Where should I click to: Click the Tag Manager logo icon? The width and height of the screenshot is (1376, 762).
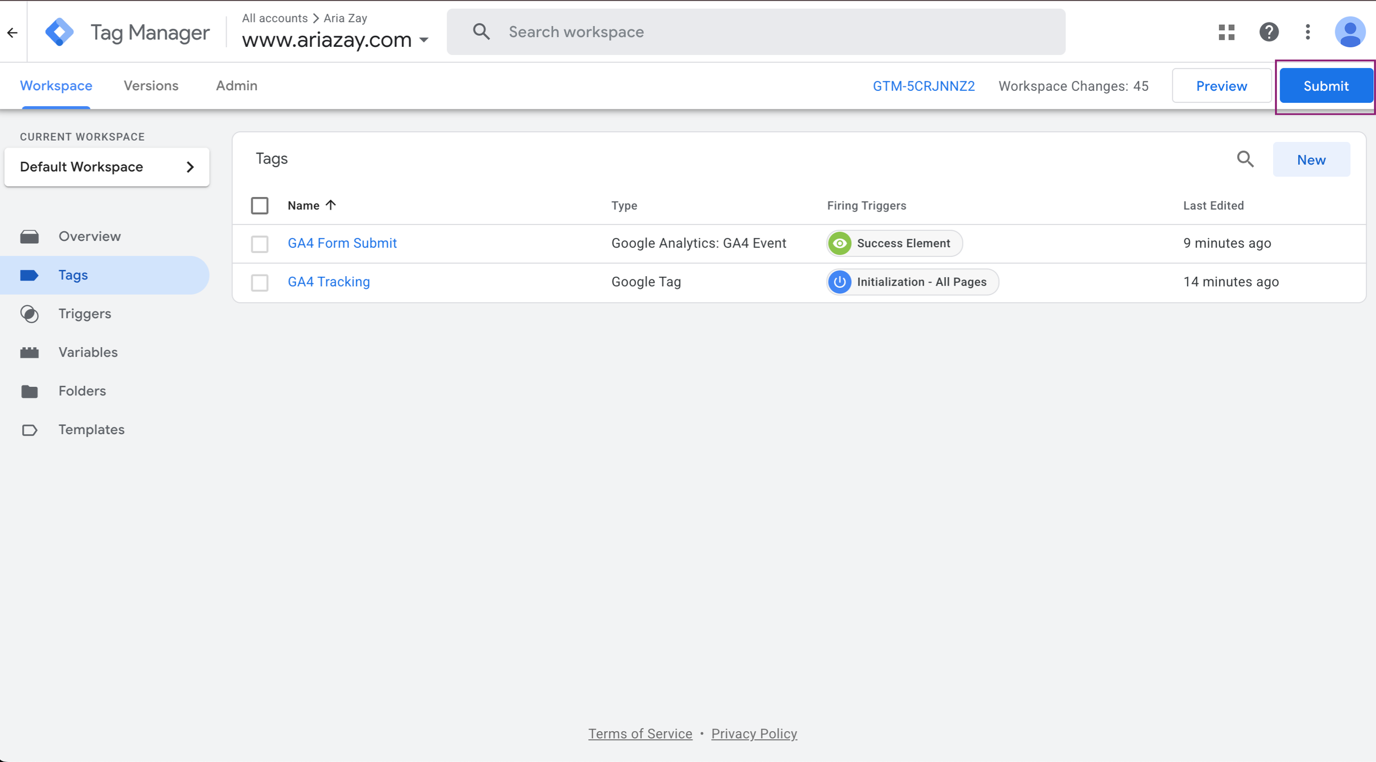[59, 32]
